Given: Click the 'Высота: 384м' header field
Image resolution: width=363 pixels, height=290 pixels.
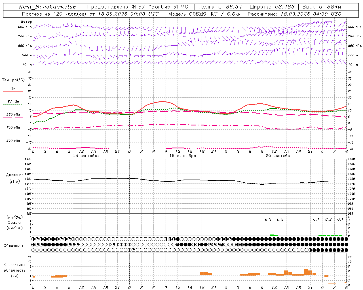Looking at the screenshot, I should 322,7.
